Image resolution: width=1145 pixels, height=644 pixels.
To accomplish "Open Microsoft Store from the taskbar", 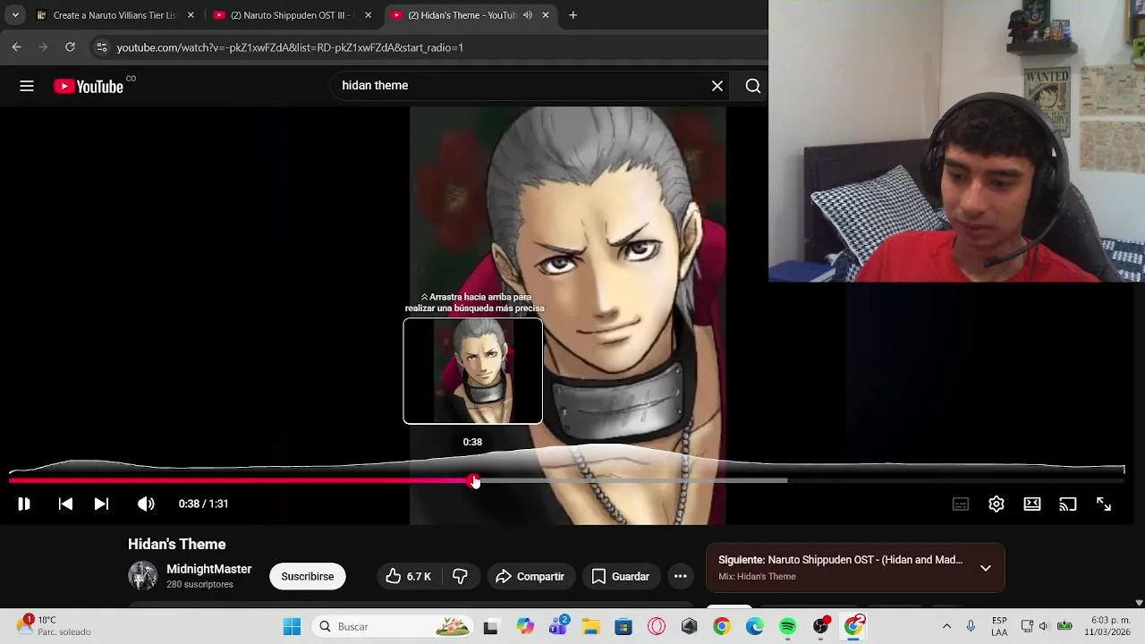I will point(623,627).
